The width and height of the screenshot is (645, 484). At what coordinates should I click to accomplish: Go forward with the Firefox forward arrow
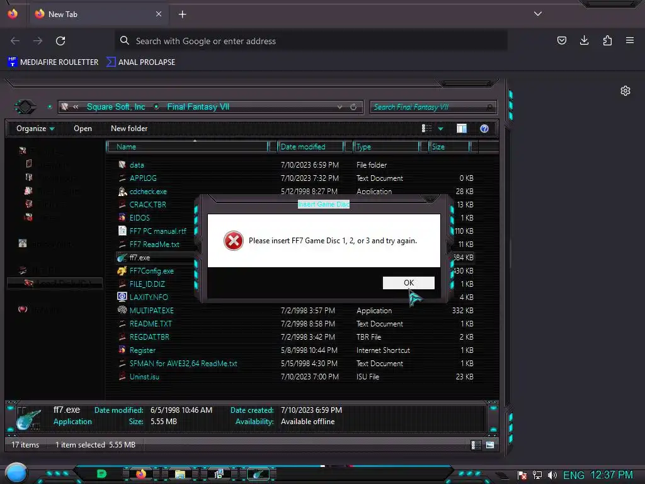38,41
